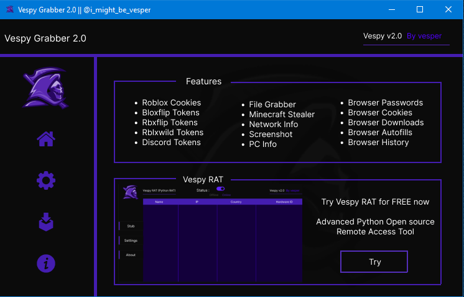
Task: Click the 'Vespy Grabber 2.0' header title
Action: [x=45, y=38]
